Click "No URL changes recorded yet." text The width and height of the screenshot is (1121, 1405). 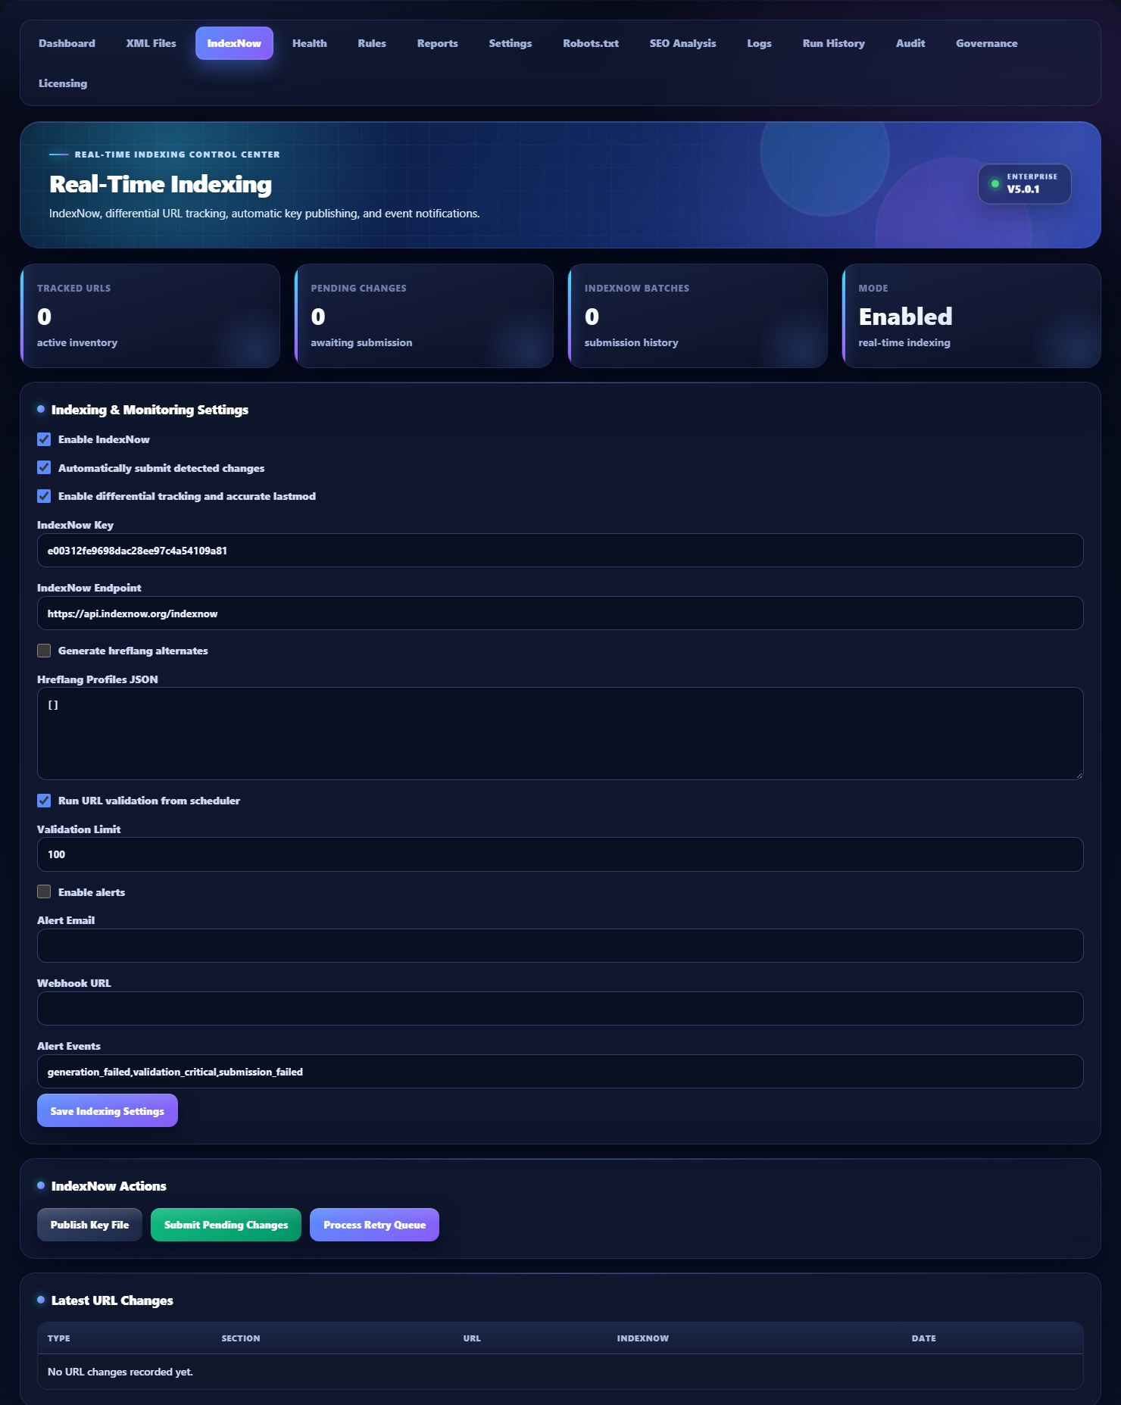point(120,1372)
